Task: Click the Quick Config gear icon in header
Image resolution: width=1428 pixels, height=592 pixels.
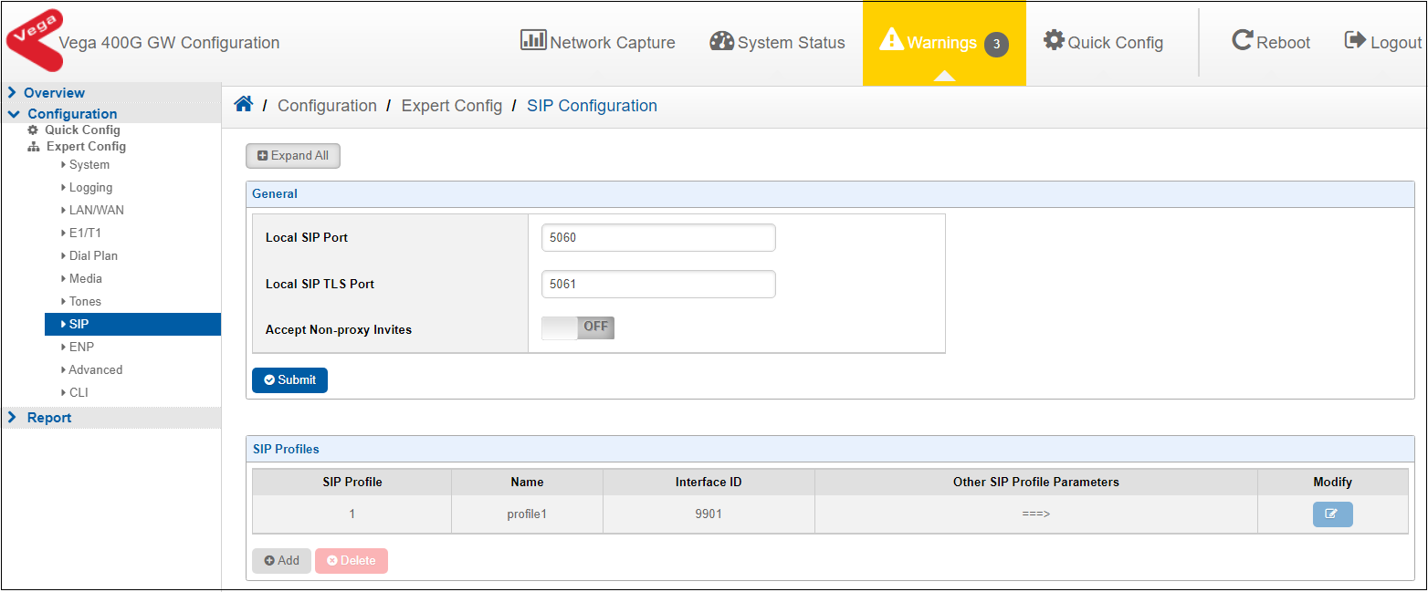Action: click(1055, 41)
